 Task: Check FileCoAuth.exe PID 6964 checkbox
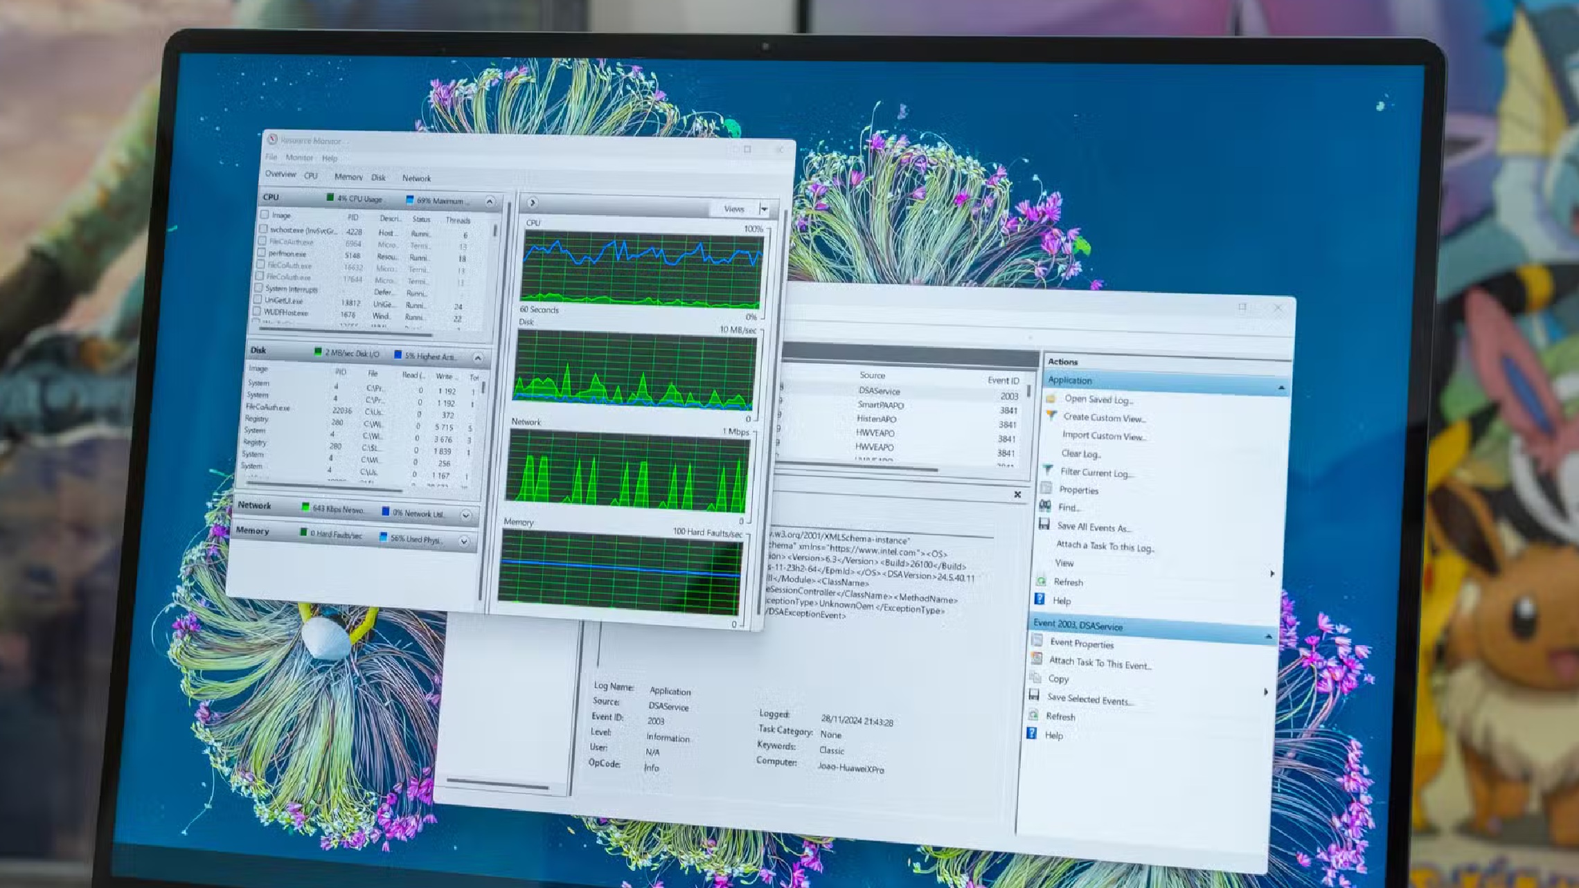tap(262, 241)
